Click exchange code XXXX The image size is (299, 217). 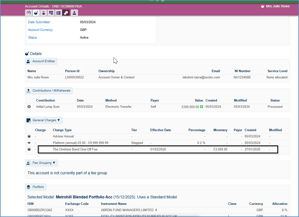tap(69, 210)
